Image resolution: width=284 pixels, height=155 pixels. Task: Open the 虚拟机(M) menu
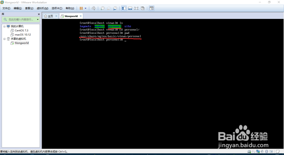(x=42, y=8)
